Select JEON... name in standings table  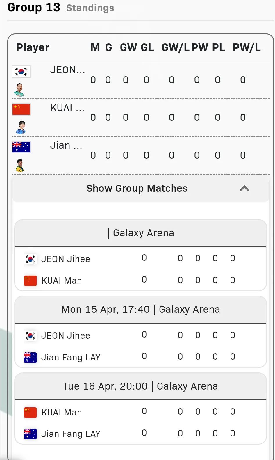(67, 70)
